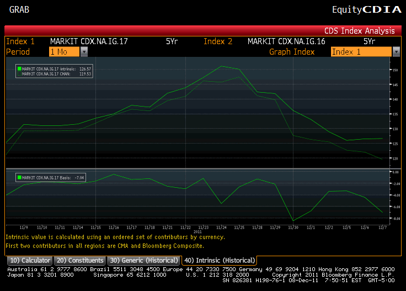Viewport: 406px width, 291px height.
Task: Click the GRAB label at top left
Action: click(x=20, y=9)
